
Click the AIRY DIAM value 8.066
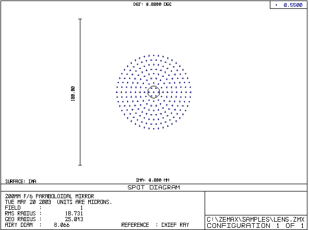coord(62,225)
